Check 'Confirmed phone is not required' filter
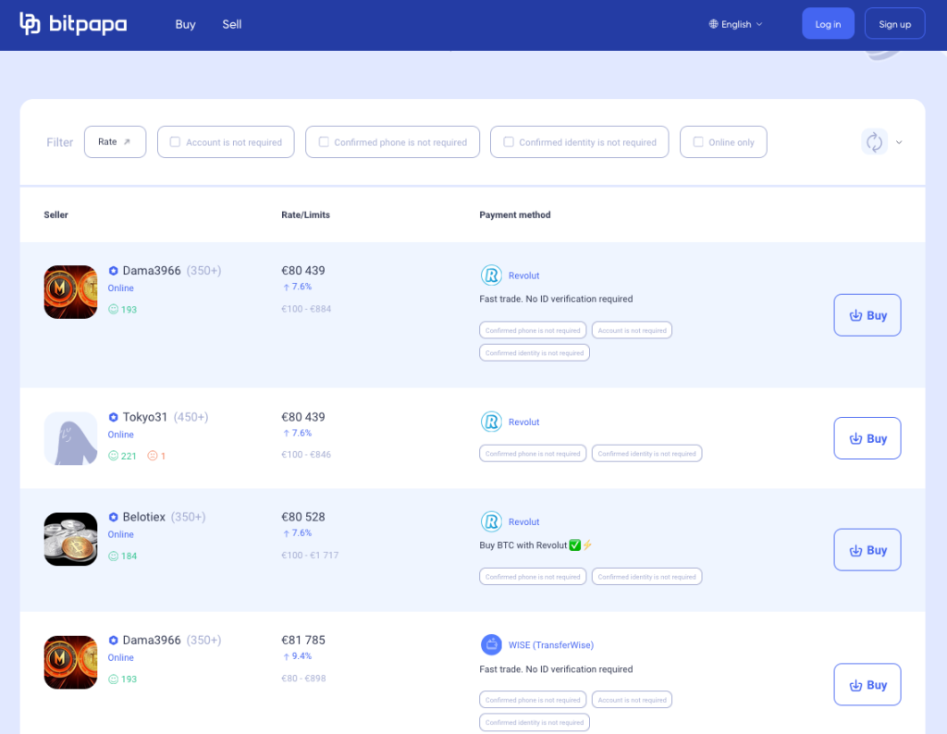The width and height of the screenshot is (947, 734). 324,142
